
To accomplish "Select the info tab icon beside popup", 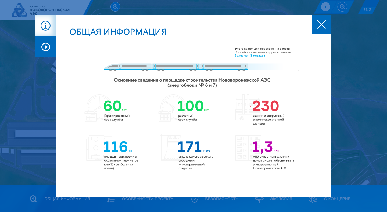I will (x=46, y=26).
